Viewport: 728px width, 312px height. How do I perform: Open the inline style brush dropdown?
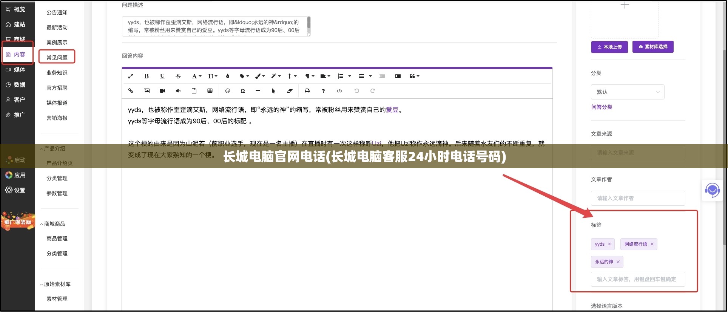[260, 76]
